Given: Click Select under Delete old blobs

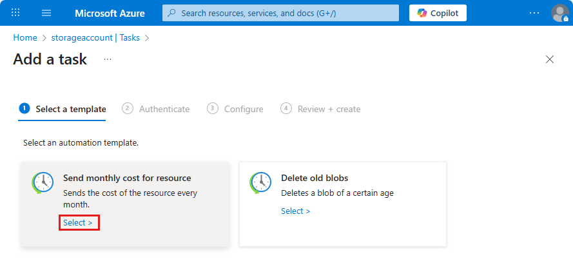Looking at the screenshot, I should tap(296, 211).
